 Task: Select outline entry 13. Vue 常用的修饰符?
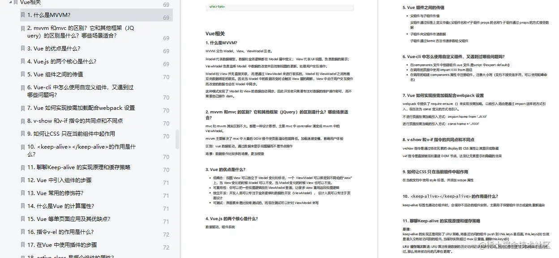coord(56,193)
